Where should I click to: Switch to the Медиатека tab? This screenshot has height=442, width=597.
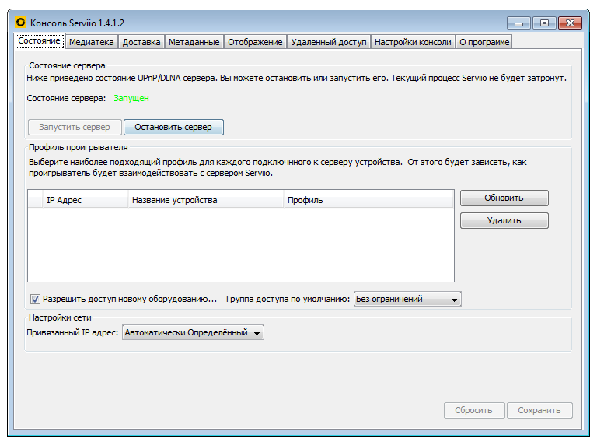point(92,42)
